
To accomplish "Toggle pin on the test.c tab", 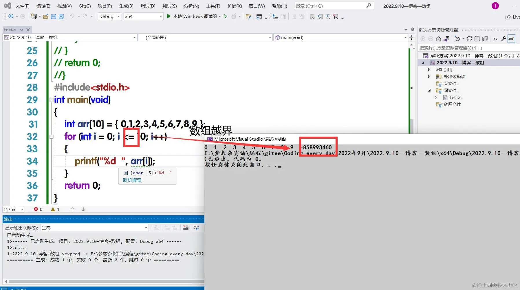I will [21, 30].
